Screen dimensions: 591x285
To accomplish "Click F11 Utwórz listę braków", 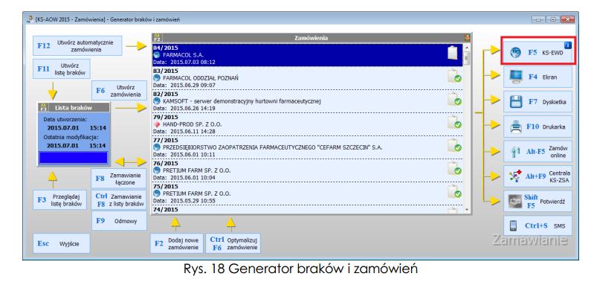I will [x=62, y=68].
